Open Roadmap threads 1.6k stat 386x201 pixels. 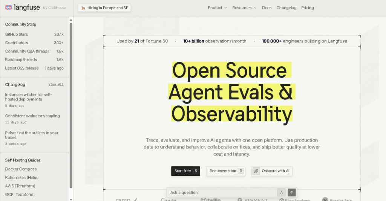[34, 59]
